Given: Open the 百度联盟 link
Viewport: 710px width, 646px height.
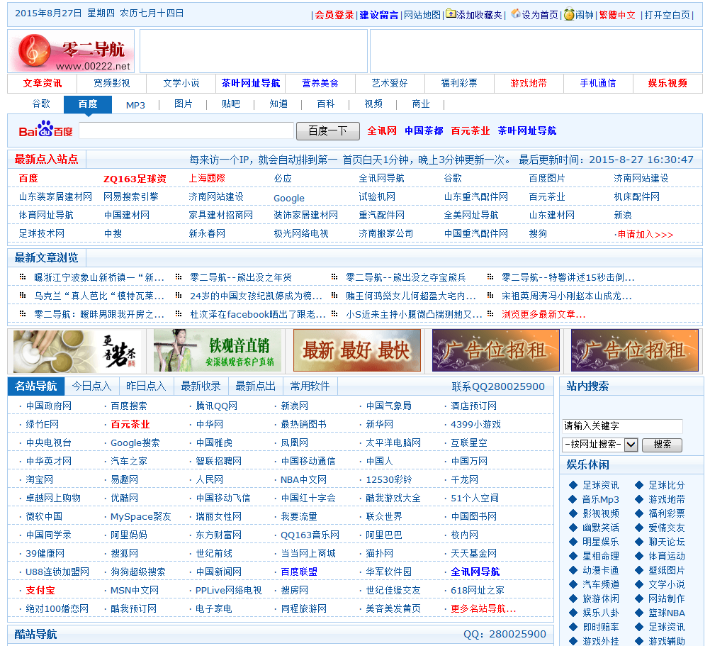Looking at the screenshot, I should coord(299,572).
